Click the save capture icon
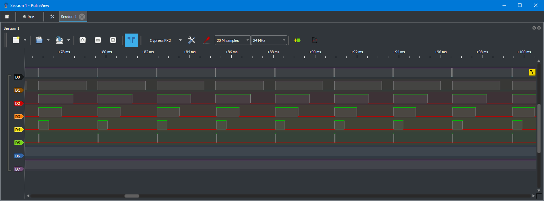This screenshot has width=544, height=201. point(59,40)
